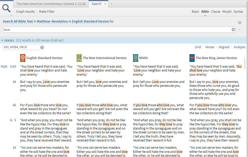Open a new tab with plus button

point(112,4)
